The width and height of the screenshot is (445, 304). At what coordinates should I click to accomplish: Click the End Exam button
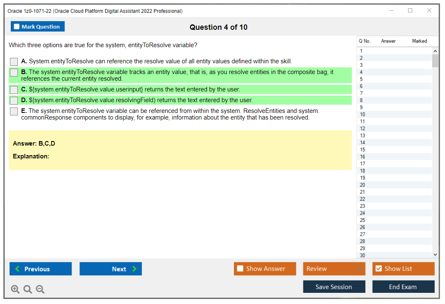pos(403,286)
